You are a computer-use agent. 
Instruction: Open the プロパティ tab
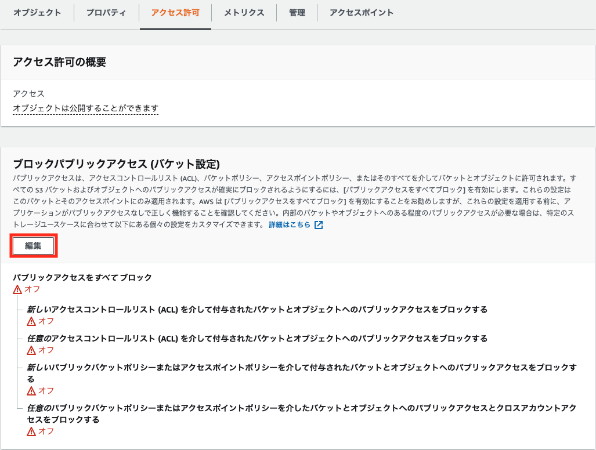[x=106, y=13]
